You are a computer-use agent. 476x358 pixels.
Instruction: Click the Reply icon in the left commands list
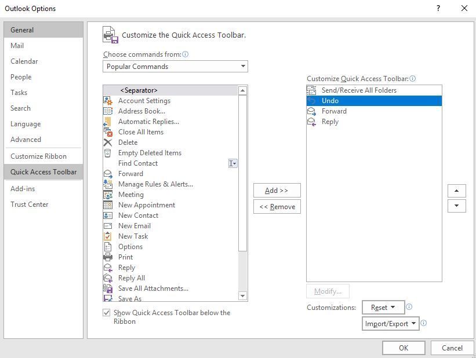pyautogui.click(x=108, y=268)
